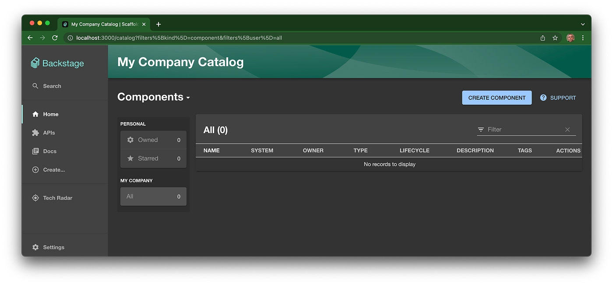613x285 pixels.
Task: Click the Owned gear icon
Action: 130,140
